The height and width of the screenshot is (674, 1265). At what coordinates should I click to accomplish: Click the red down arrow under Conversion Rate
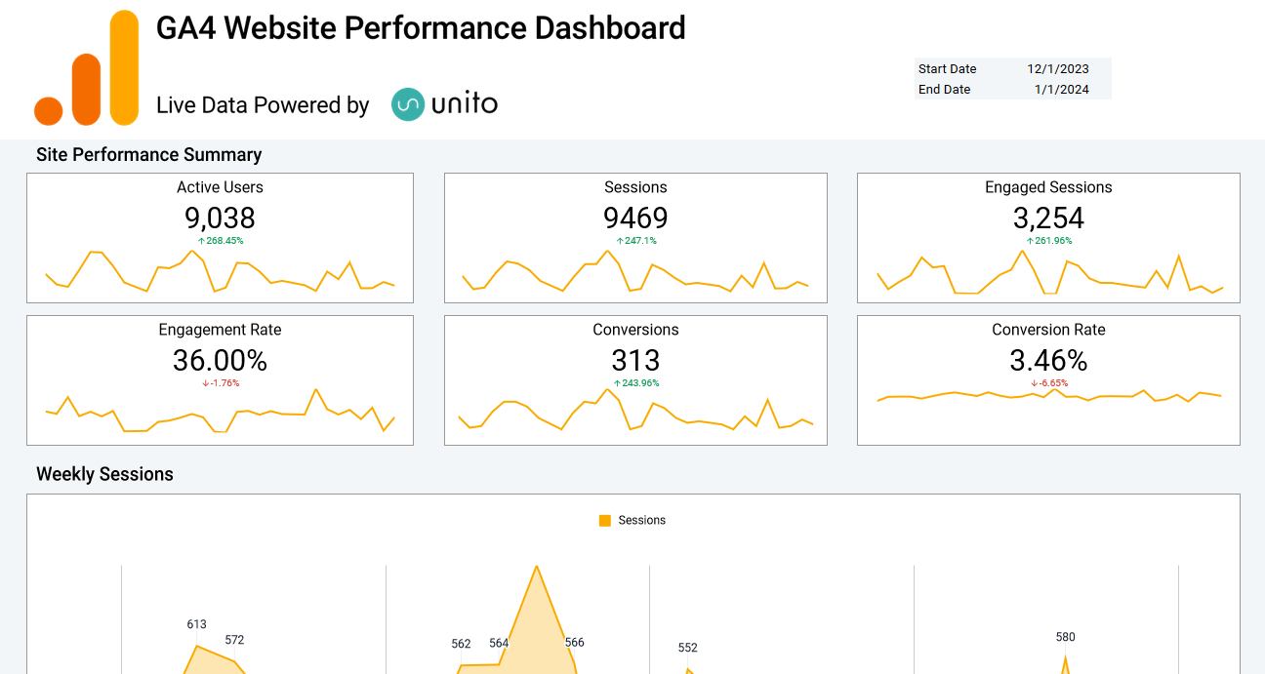tap(1034, 383)
